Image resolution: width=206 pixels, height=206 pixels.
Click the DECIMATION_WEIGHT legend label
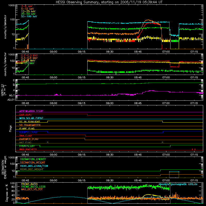33,163
